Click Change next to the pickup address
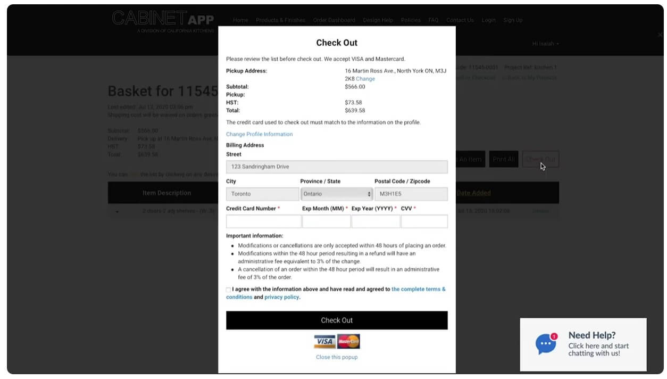Viewport: 667px width, 379px height. pyautogui.click(x=366, y=78)
